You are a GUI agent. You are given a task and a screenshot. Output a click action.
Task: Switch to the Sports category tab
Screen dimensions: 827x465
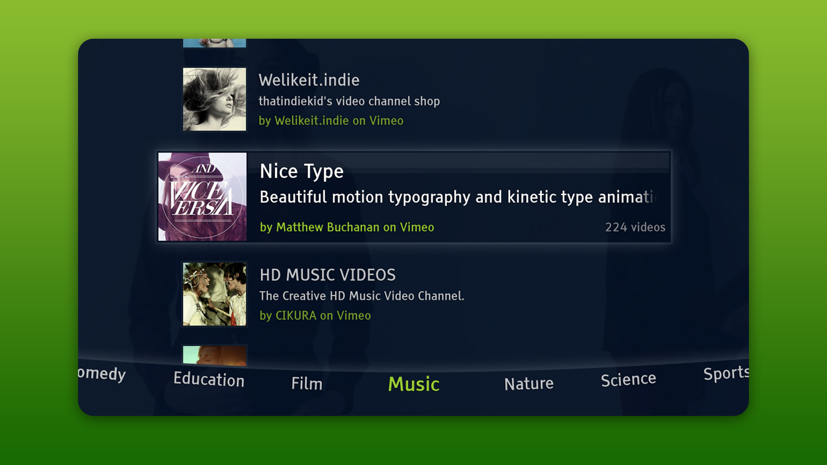pos(726,374)
